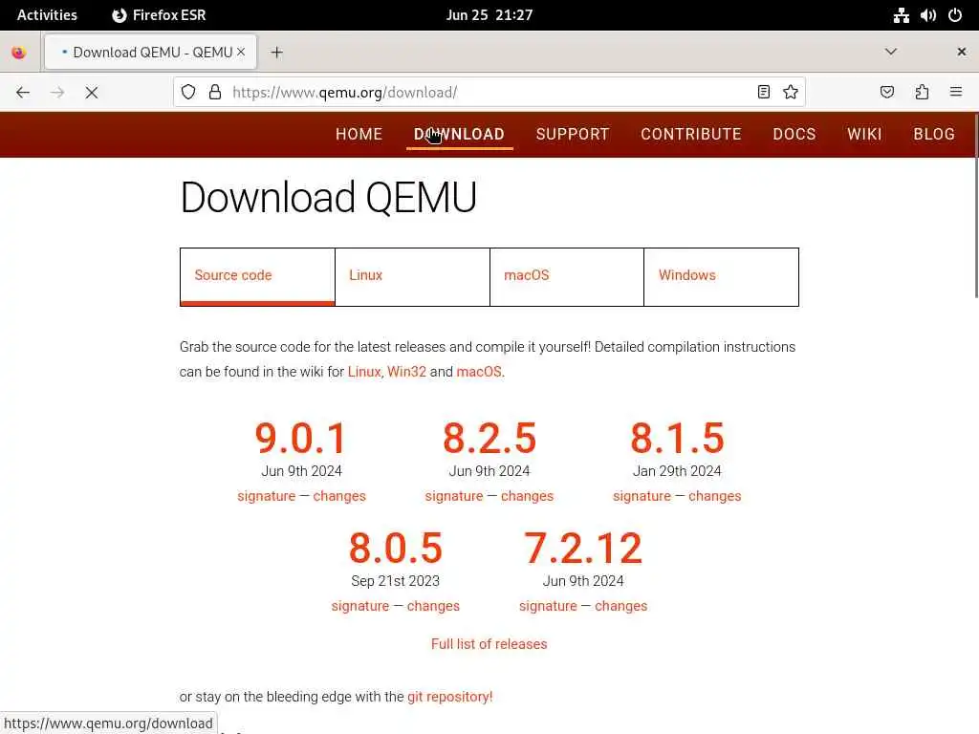This screenshot has width=979, height=734.
Task: Open the Linux wiki compilation link
Action: [364, 372]
